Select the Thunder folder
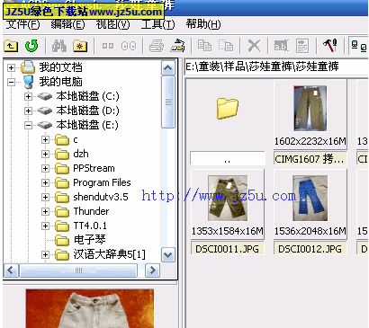The height and width of the screenshot is (328, 369). tap(91, 211)
